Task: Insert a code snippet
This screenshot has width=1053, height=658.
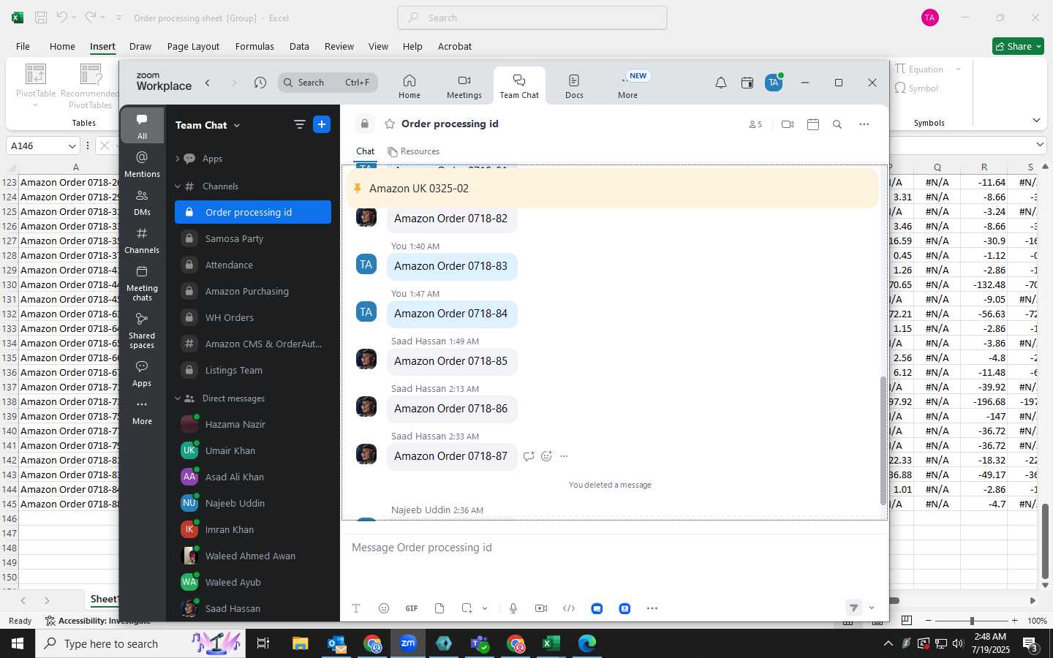Action: pos(569,608)
